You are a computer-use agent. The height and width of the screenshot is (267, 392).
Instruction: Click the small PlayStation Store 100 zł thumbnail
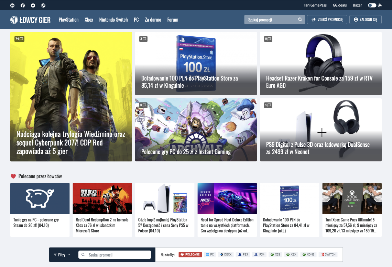coord(290,198)
